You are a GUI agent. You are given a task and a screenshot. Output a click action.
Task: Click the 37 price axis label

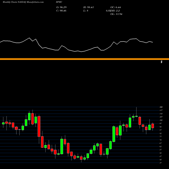(161, 163)
